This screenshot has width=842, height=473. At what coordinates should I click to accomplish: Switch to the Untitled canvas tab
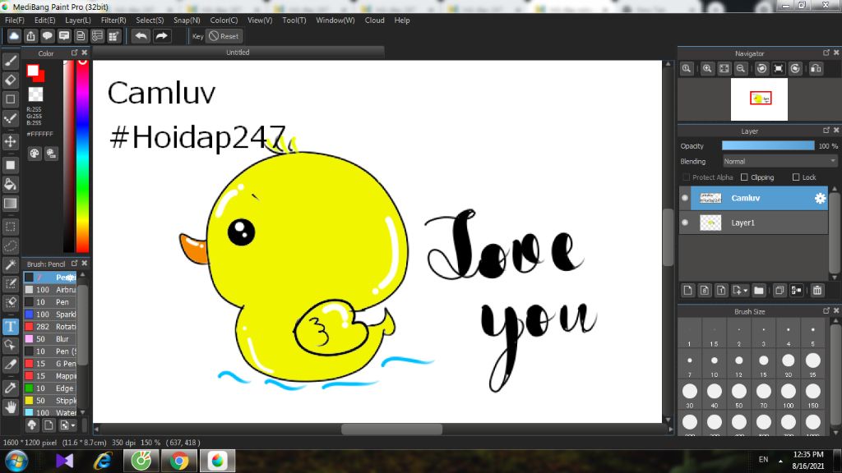238,53
